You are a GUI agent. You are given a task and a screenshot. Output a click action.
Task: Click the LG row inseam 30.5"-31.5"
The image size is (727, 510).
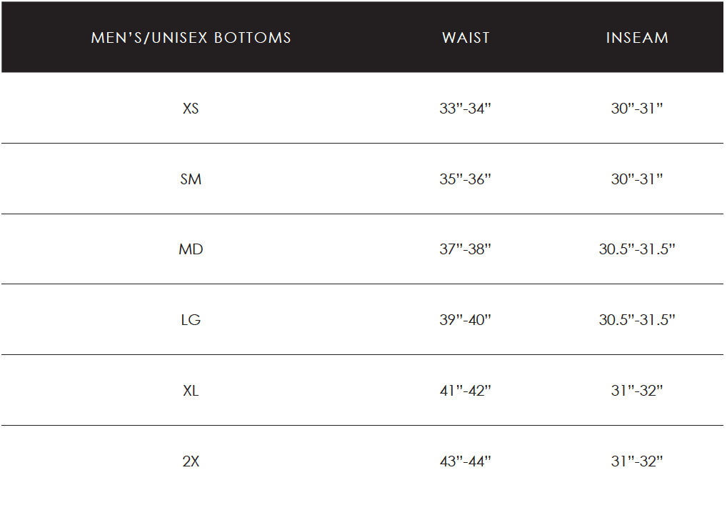click(x=637, y=320)
